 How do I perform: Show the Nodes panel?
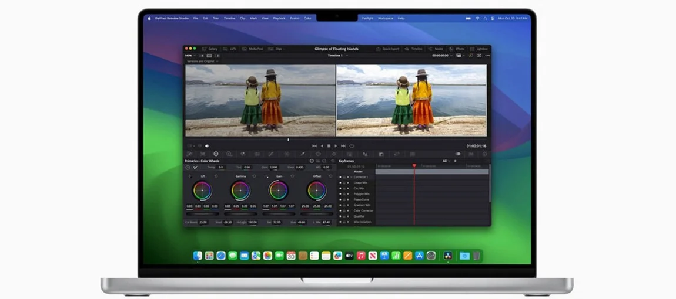(436, 49)
